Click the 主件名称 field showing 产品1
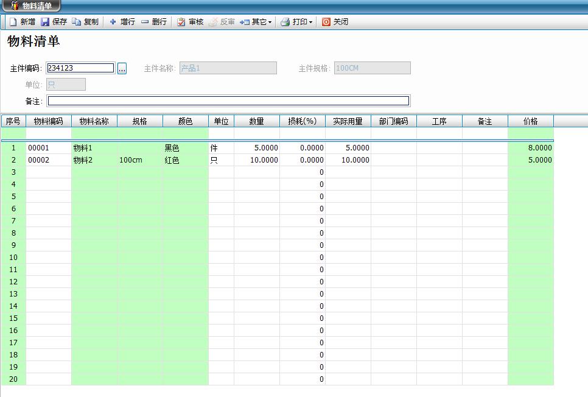The height and width of the screenshot is (397, 588). 228,68
